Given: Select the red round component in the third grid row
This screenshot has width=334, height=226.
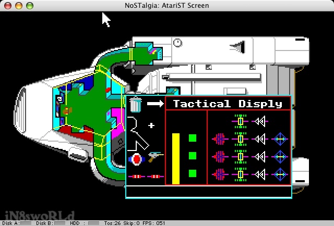Looking at the screenshot, I should [220, 157].
